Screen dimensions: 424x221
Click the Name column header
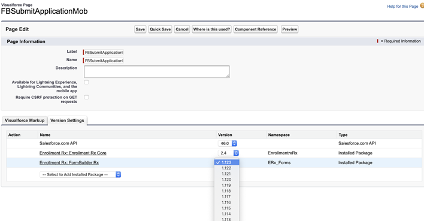pos(45,135)
